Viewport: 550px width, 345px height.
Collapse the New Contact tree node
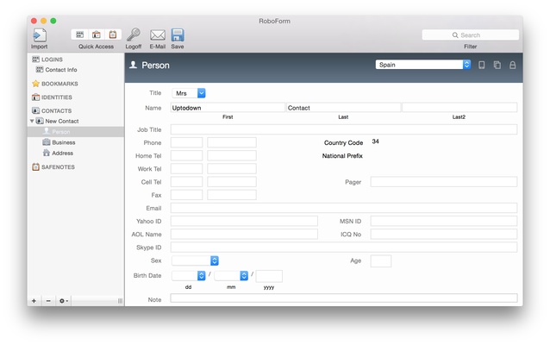tap(32, 121)
